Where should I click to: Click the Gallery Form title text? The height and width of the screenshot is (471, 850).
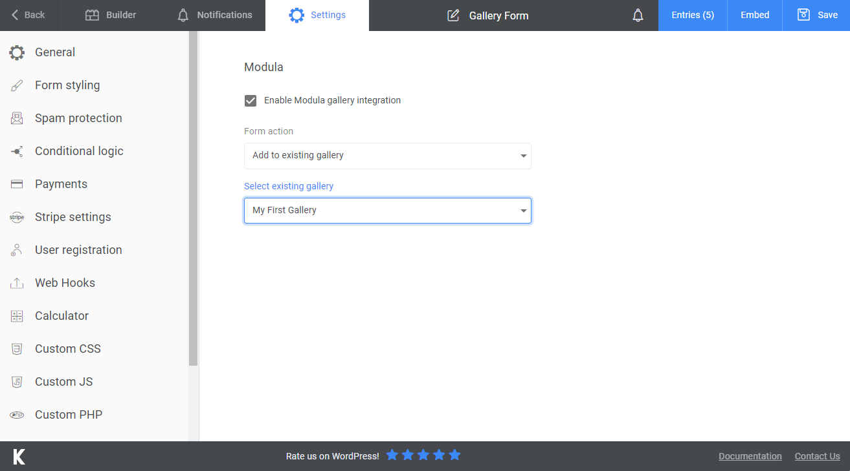pyautogui.click(x=499, y=16)
